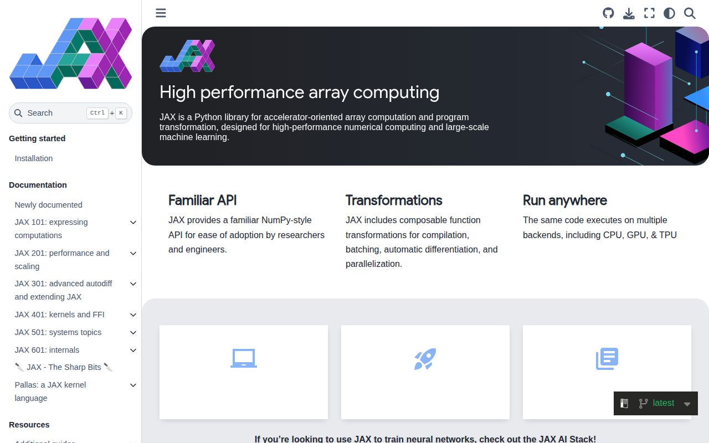709x443 pixels.
Task: Click the Resources sidebar heading
Action: (x=29, y=425)
